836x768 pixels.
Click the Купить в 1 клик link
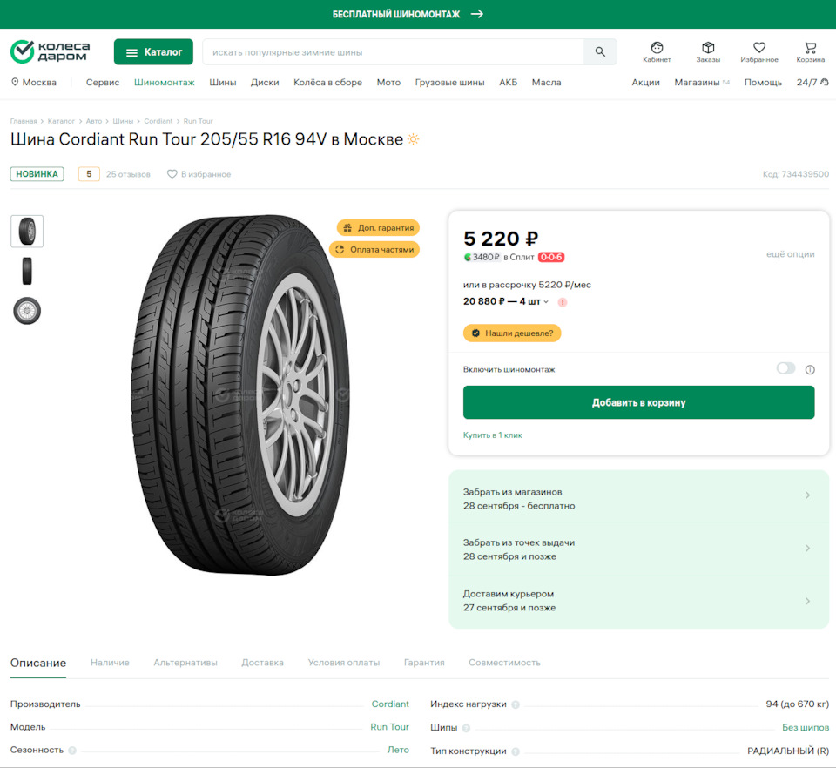[493, 435]
